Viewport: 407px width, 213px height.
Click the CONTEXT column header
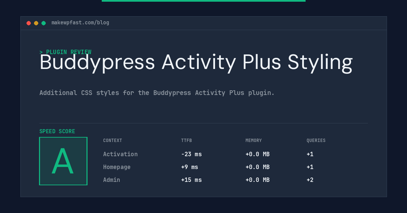113,140
